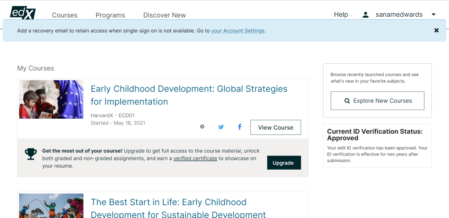The width and height of the screenshot is (449, 218).
Task: Open the sanamedwards username menu
Action: 399,15
